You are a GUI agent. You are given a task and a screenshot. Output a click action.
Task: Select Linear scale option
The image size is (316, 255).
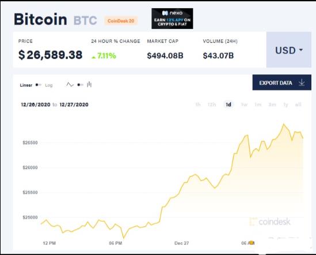(x=26, y=85)
